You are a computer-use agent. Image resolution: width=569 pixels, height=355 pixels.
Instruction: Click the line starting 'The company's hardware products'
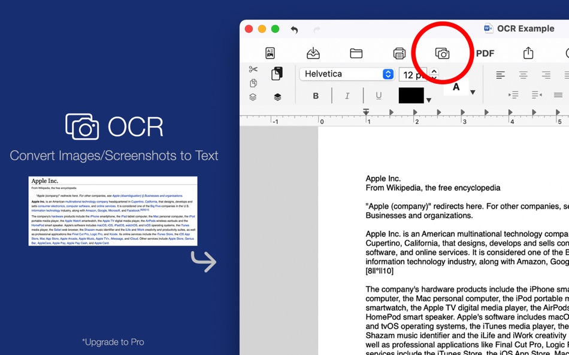pyautogui.click(x=467, y=289)
